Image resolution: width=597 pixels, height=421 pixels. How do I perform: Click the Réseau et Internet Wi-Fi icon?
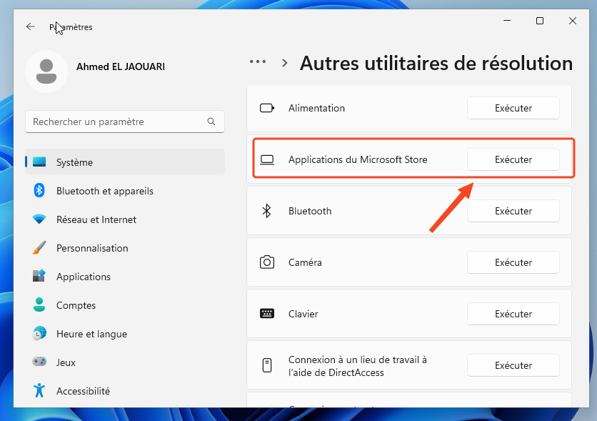point(39,219)
